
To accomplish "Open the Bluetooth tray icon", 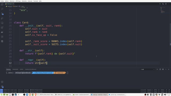I will click(x=151, y=95).
